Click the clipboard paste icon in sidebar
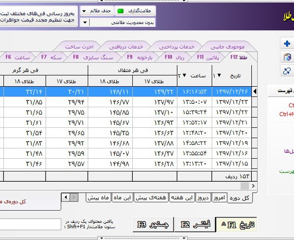This screenshot has height=240, width=294. [x=287, y=57]
